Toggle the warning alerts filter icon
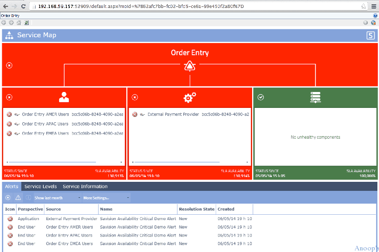This screenshot has height=252, width=379. pos(18,198)
